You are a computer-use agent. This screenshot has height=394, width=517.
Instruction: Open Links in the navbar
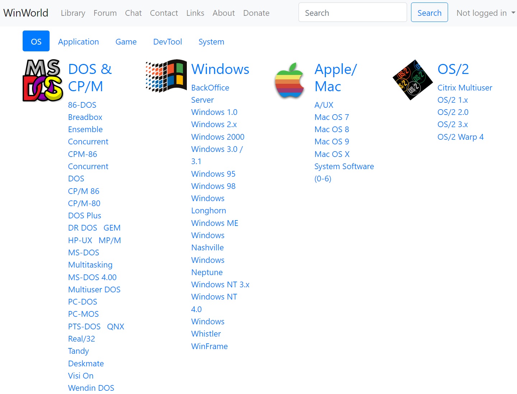click(195, 13)
